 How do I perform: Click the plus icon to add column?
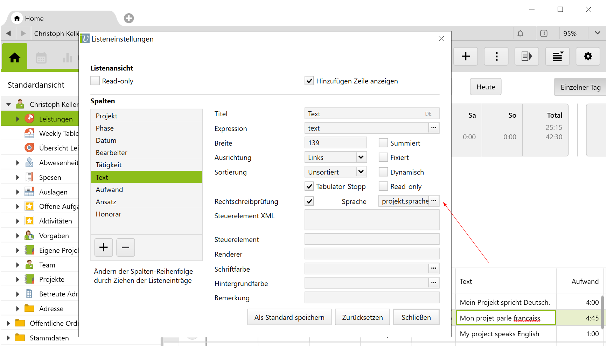[x=104, y=248]
